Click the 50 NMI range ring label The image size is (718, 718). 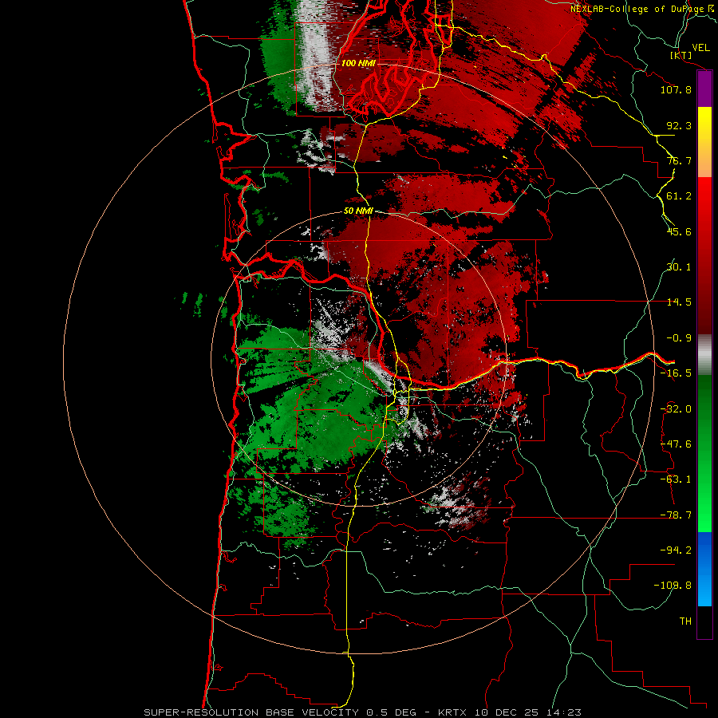pos(358,211)
